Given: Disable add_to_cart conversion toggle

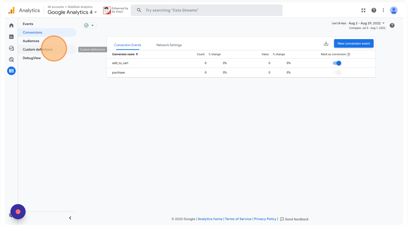Looking at the screenshot, I should 337,63.
